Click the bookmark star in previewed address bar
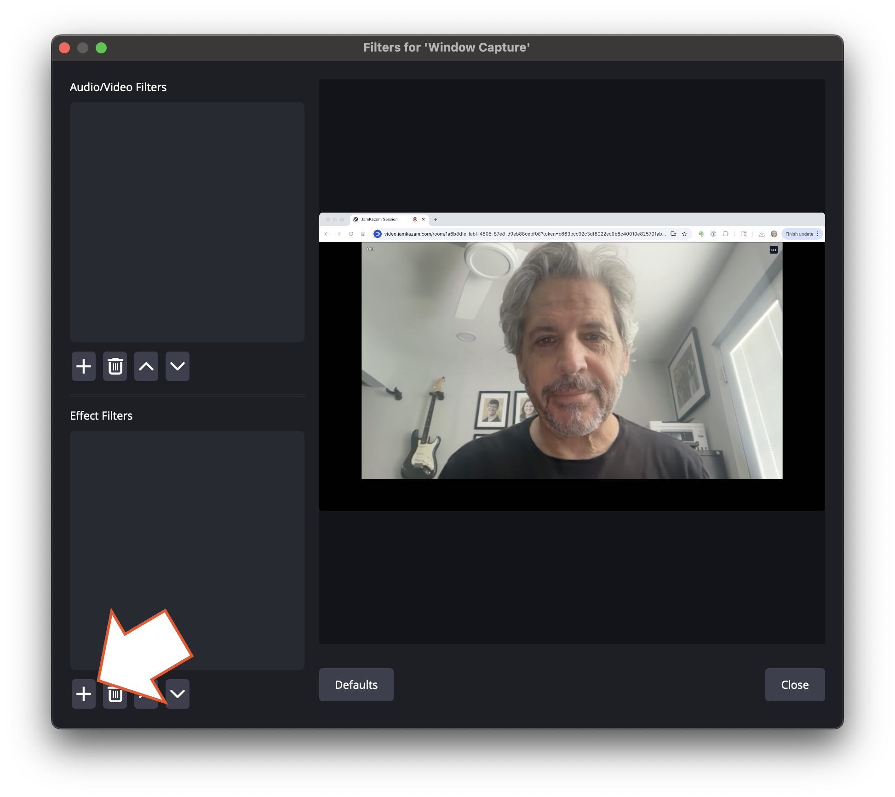The height and width of the screenshot is (797, 895). (x=684, y=234)
